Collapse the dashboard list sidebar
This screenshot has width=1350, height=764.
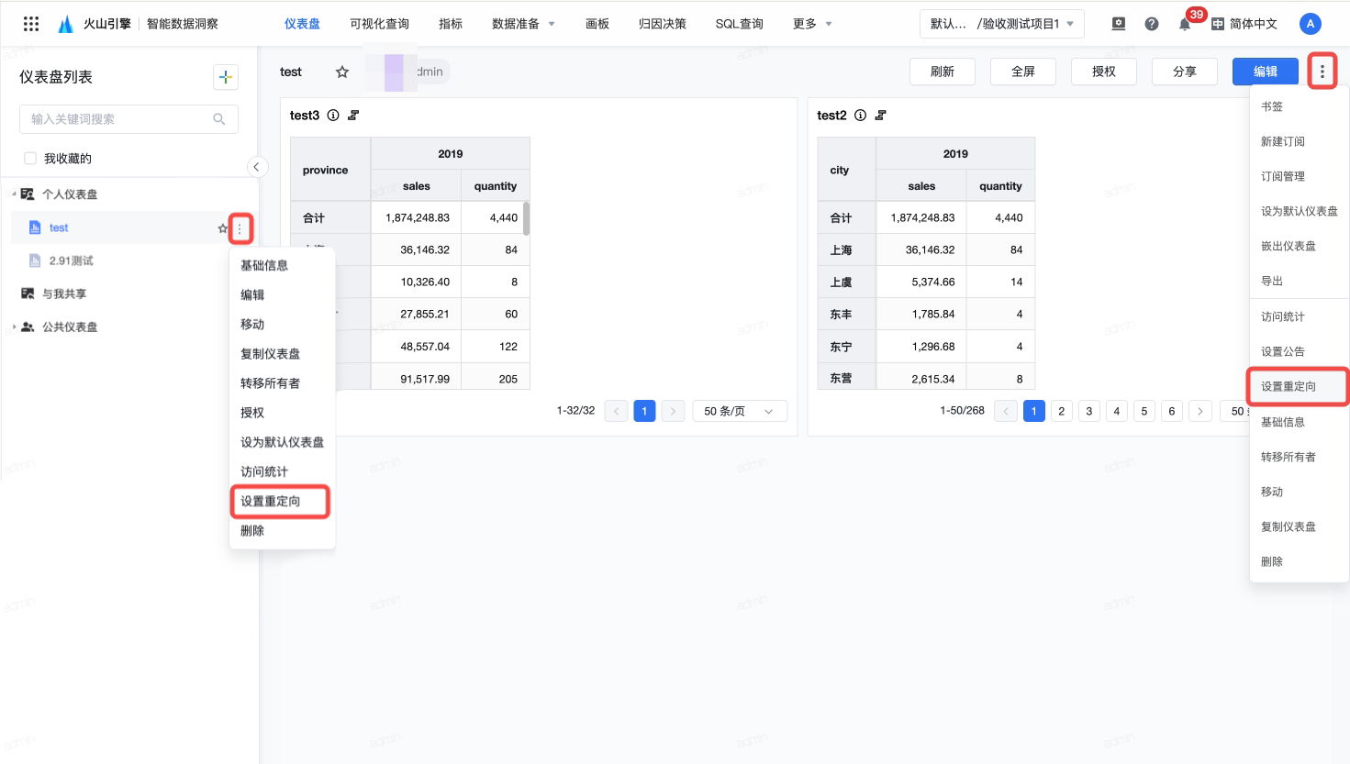tap(257, 167)
